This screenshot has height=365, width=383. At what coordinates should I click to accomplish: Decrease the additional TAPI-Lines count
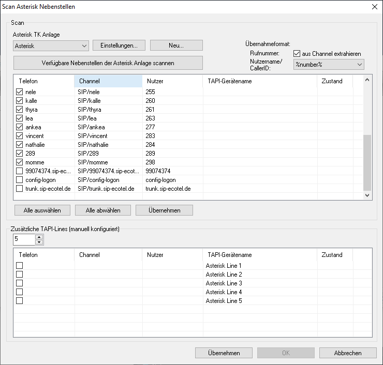point(39,242)
